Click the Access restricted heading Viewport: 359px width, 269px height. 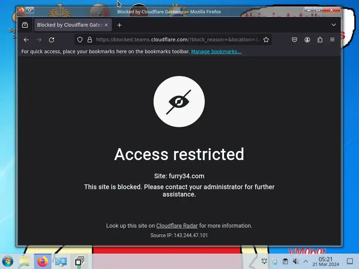(179, 154)
